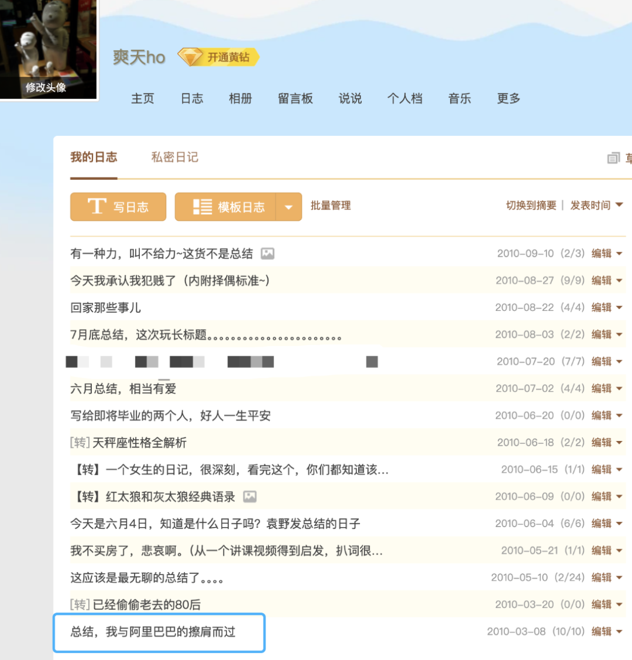Open the 说说 navigation item
This screenshot has height=660, width=632.
pyautogui.click(x=351, y=98)
